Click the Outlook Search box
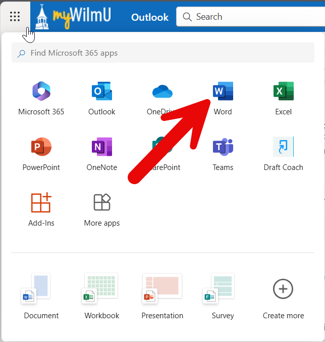Image resolution: width=325 pixels, height=342 pixels. [251, 17]
